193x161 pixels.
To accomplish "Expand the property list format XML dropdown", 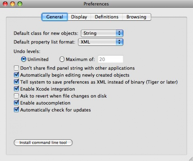I will pos(100,42).
